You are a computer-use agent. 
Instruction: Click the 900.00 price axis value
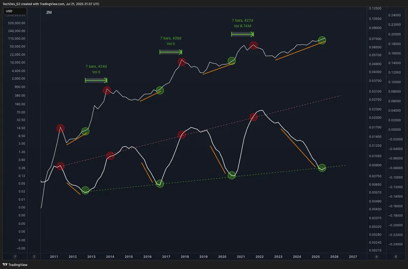(20, 87)
